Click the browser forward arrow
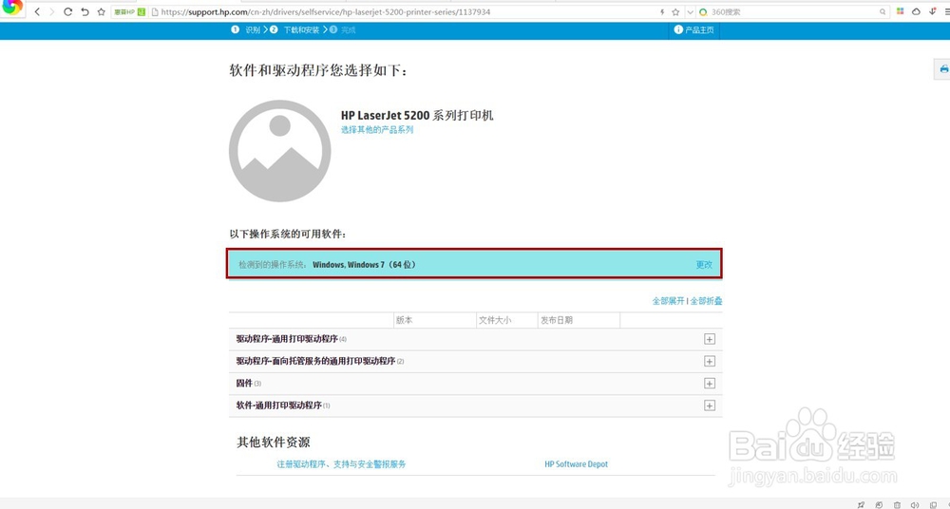Screen dimensions: 950x509 [x=51, y=11]
